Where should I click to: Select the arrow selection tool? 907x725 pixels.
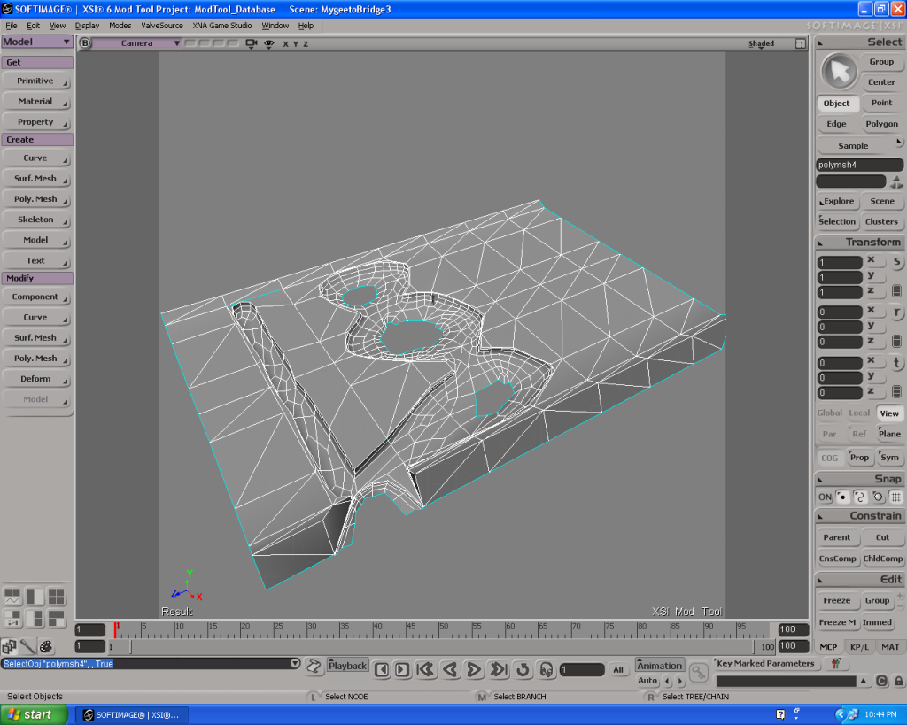[x=839, y=72]
